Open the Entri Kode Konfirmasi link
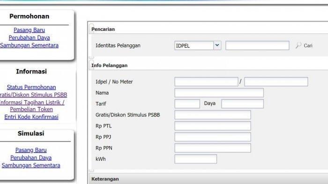Viewport: 328px width, 184px height. pos(31,117)
